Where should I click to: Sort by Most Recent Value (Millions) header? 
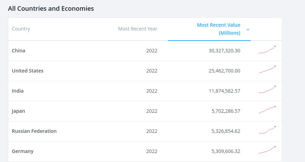point(218,29)
